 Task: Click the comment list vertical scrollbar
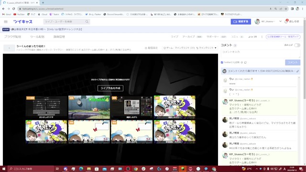point(299,121)
